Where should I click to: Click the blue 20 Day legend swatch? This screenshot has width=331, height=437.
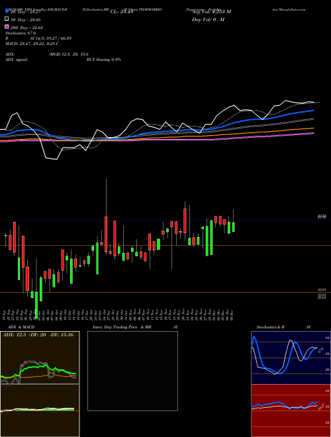click(7, 11)
